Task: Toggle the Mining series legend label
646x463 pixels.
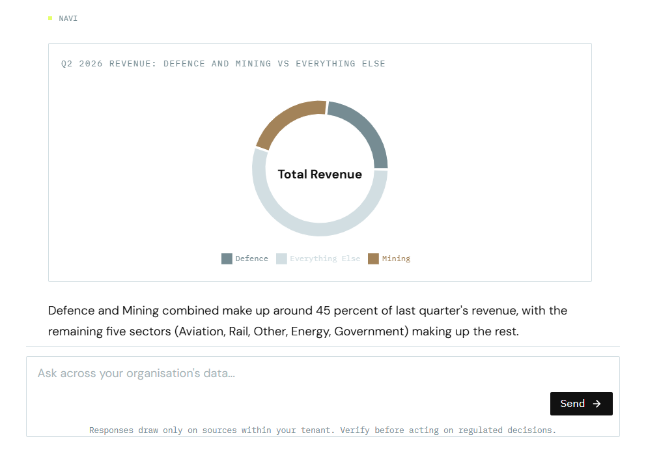Action: (x=396, y=259)
